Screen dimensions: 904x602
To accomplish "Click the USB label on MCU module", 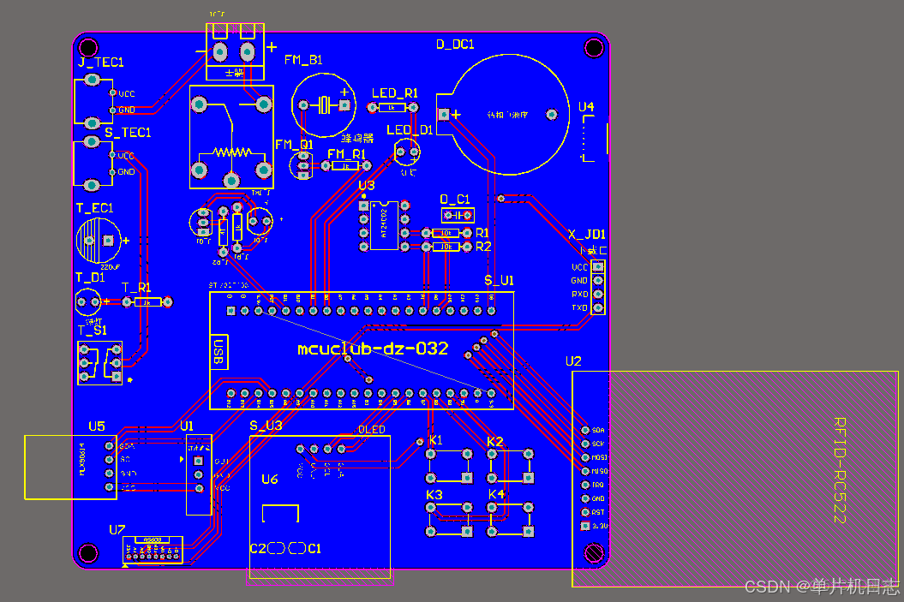I will [219, 352].
